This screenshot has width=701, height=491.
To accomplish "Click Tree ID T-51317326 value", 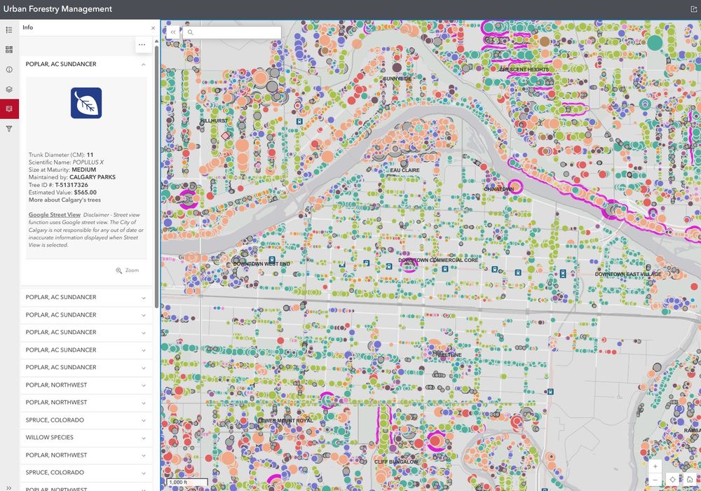I will [x=72, y=185].
